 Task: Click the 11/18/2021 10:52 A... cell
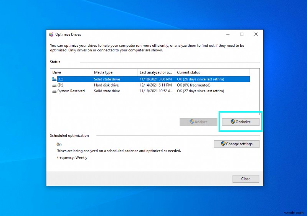(x=157, y=91)
